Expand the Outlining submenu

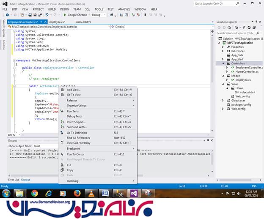[72, 181]
